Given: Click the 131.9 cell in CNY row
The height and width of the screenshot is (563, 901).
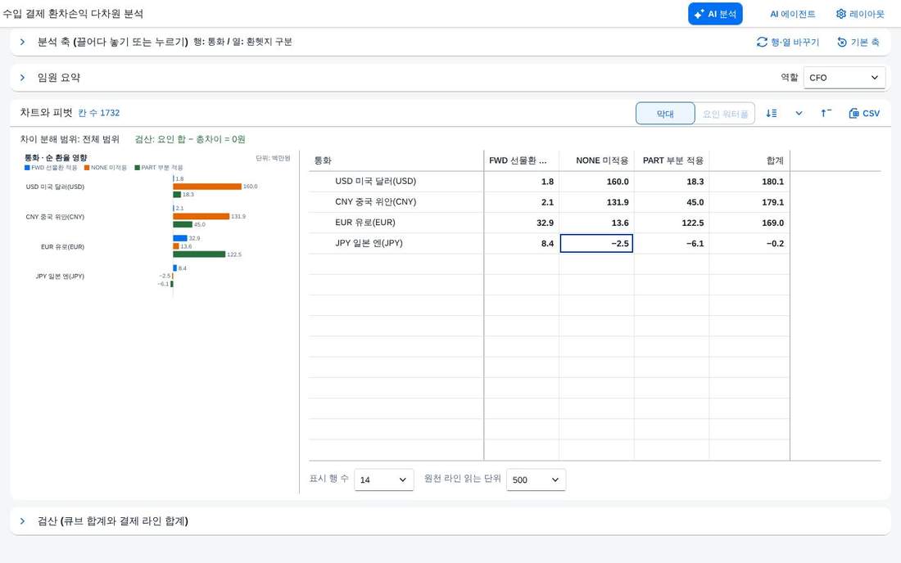Looking at the screenshot, I should 596,202.
